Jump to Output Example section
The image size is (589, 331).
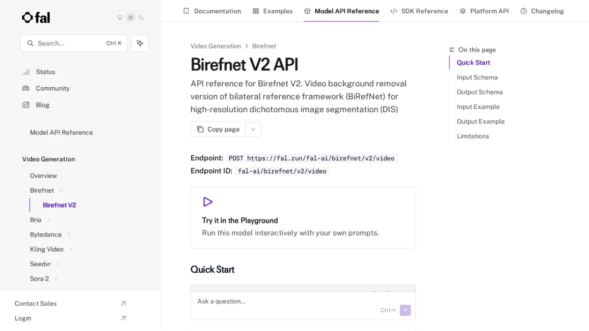pos(481,122)
